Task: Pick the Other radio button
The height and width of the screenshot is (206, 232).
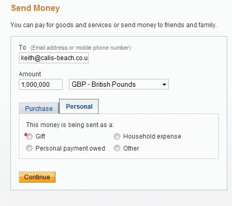Action: click(x=117, y=148)
